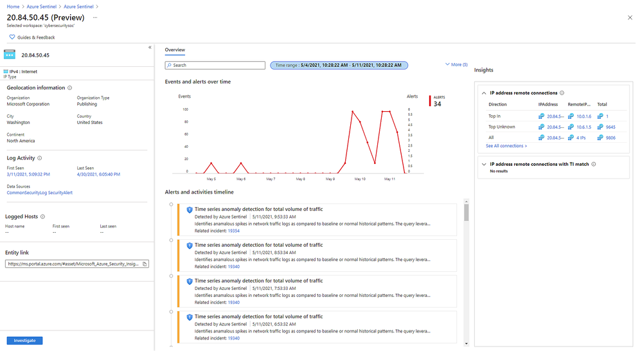Open Guides & Feedback heart icon

coord(12,37)
